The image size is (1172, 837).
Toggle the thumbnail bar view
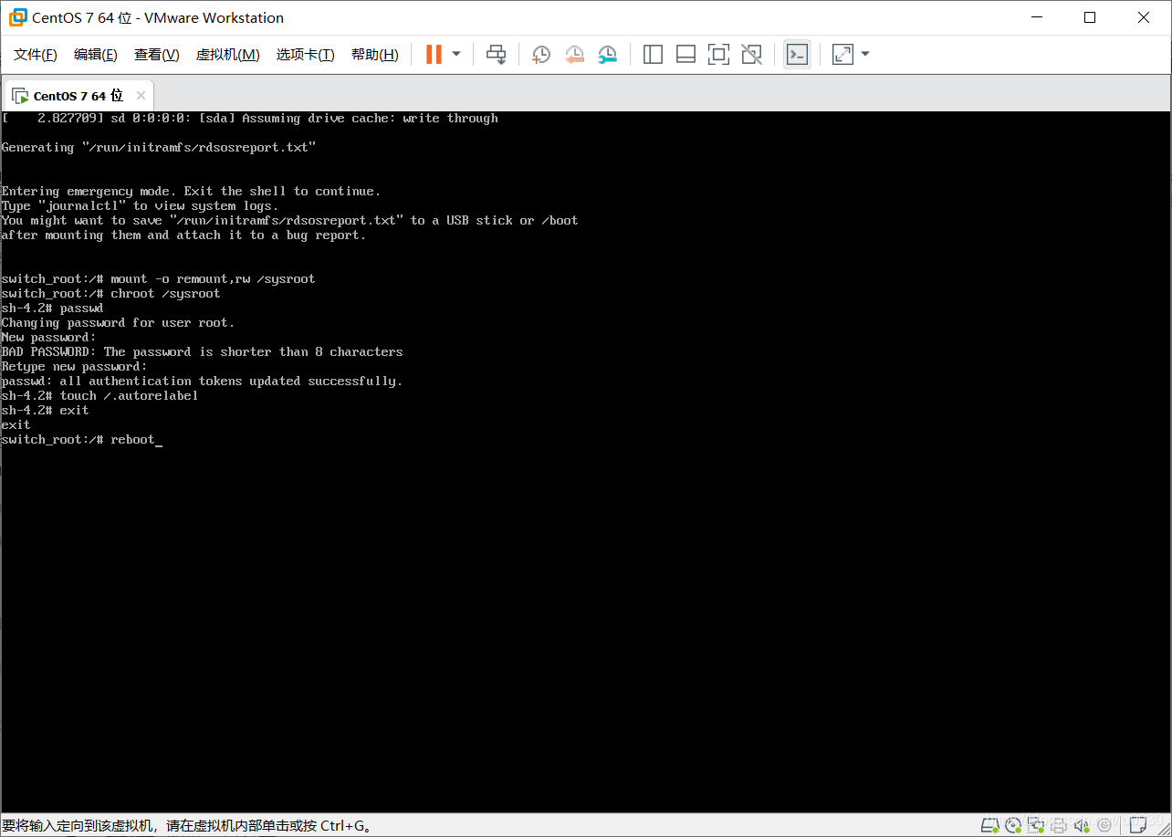[685, 55]
